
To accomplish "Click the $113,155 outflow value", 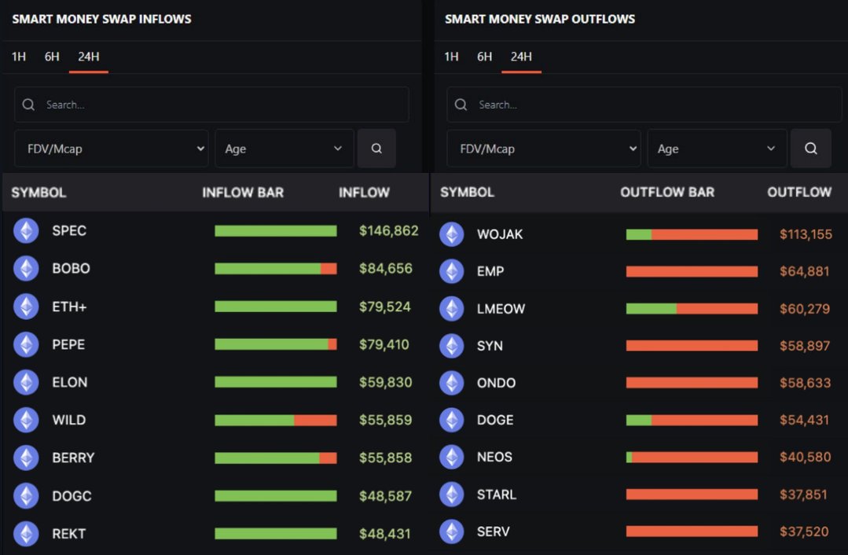I will [x=806, y=234].
